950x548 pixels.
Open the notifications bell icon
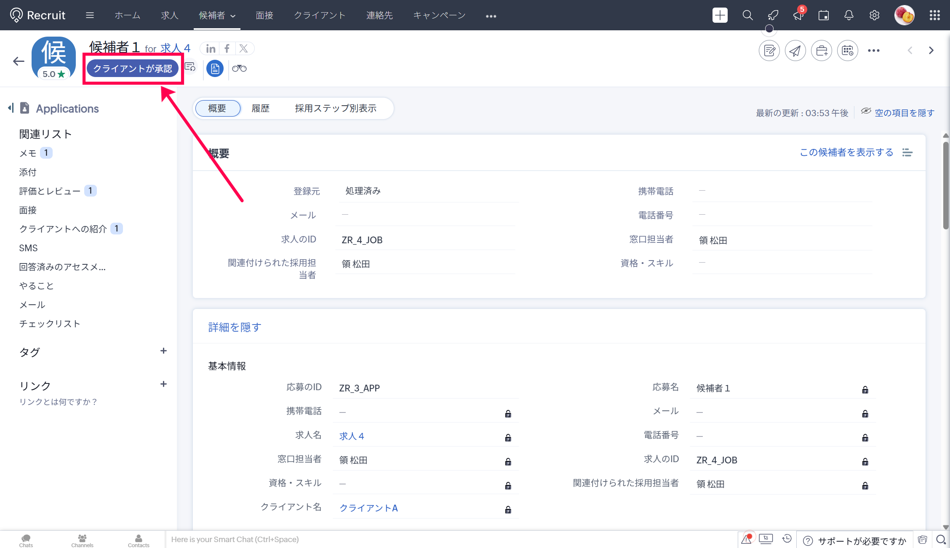pos(849,16)
